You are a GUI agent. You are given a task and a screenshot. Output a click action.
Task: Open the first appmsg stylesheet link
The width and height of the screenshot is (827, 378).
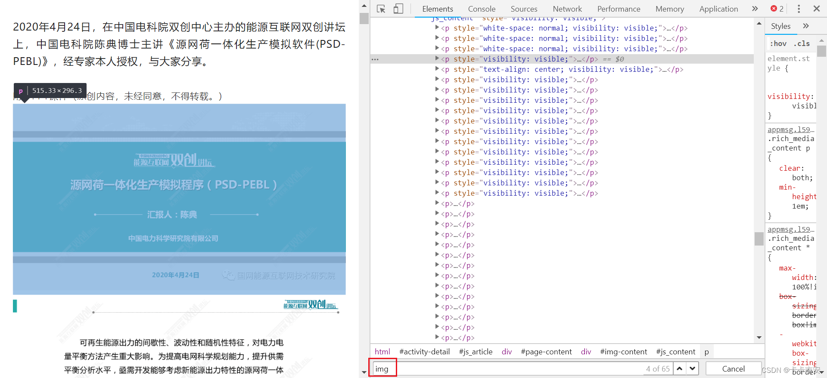(791, 129)
